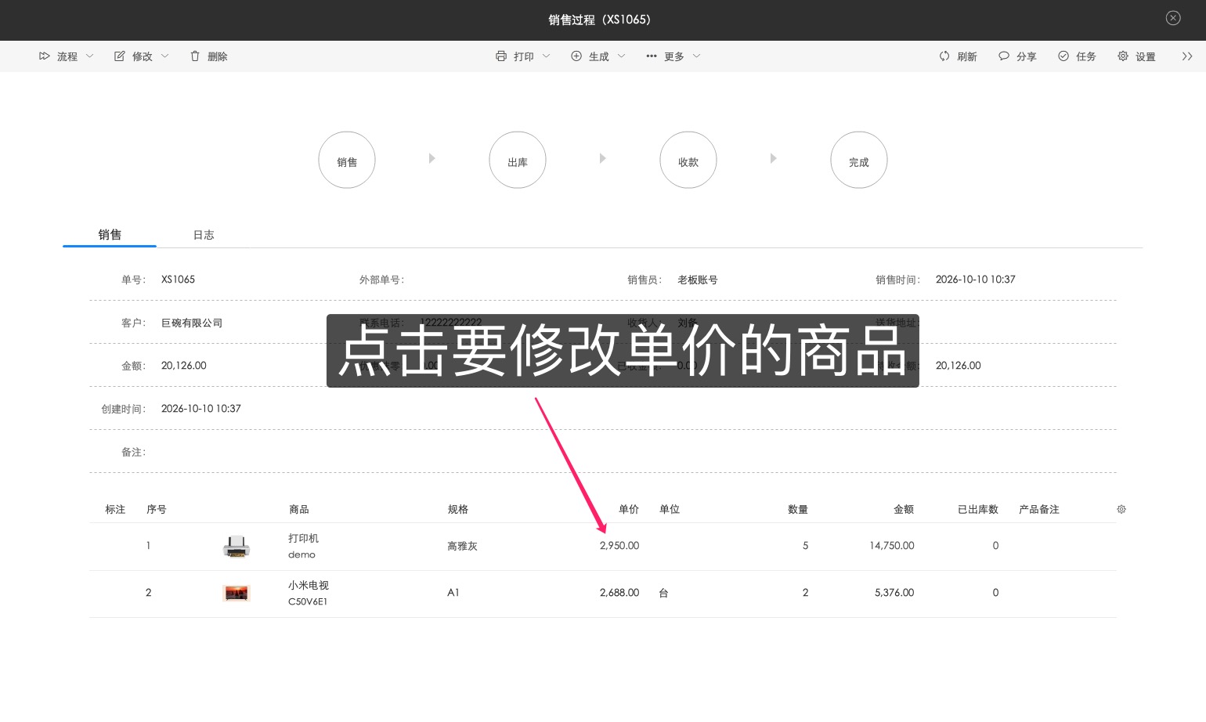This screenshot has width=1206, height=722.
Task: Click the A1 specification cell
Action: pos(453,593)
